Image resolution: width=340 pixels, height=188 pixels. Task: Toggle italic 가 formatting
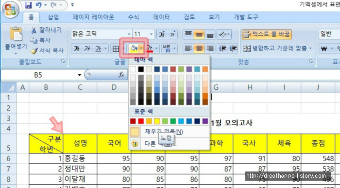(x=87, y=49)
